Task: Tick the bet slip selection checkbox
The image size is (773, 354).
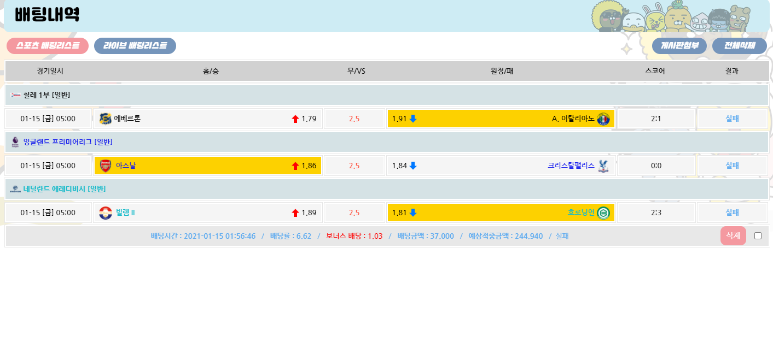Action: click(x=758, y=236)
